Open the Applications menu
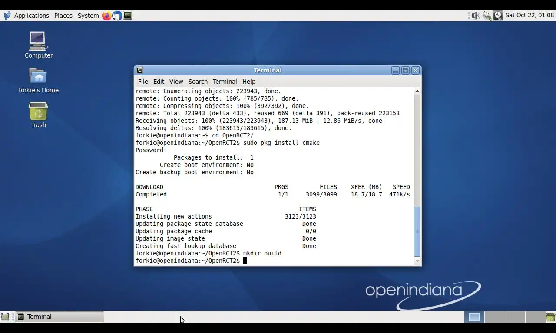 click(x=31, y=16)
